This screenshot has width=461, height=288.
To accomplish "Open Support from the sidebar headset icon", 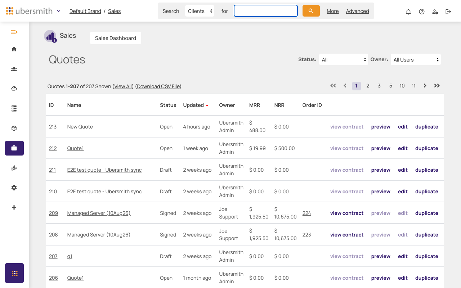I will click(14, 89).
